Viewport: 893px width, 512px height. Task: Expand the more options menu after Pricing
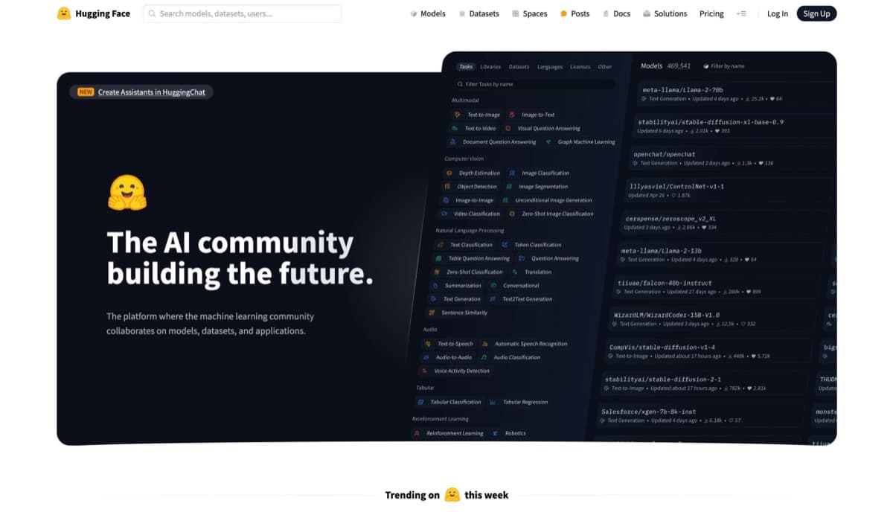(x=740, y=13)
